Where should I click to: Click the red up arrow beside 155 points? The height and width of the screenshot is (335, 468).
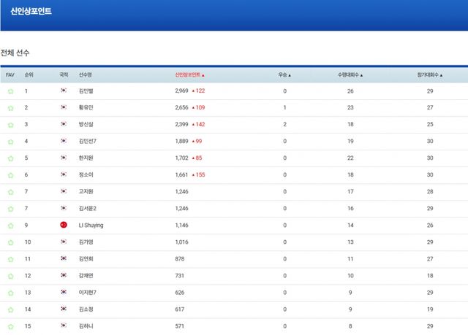pyautogui.click(x=193, y=175)
